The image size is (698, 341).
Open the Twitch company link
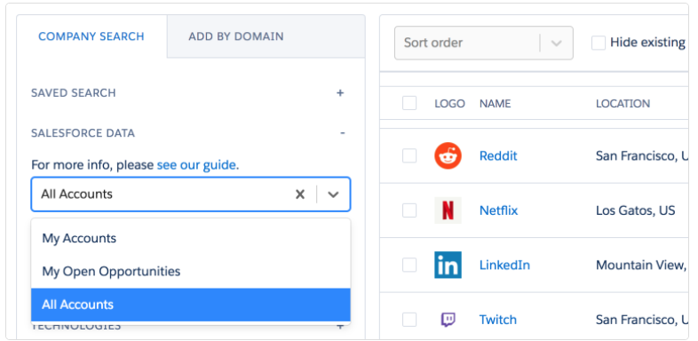[497, 320]
